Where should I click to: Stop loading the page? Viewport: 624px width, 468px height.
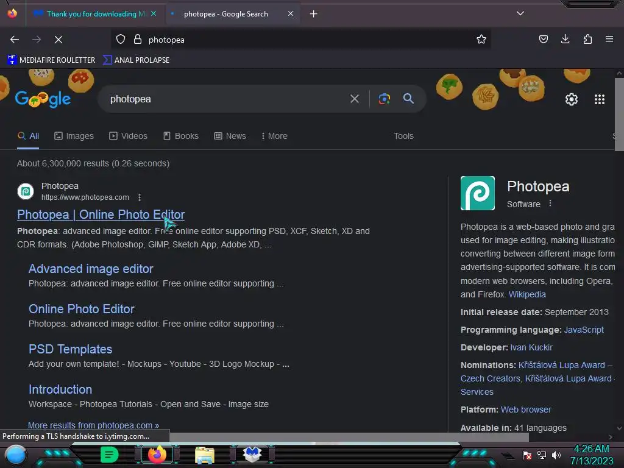[58, 40]
